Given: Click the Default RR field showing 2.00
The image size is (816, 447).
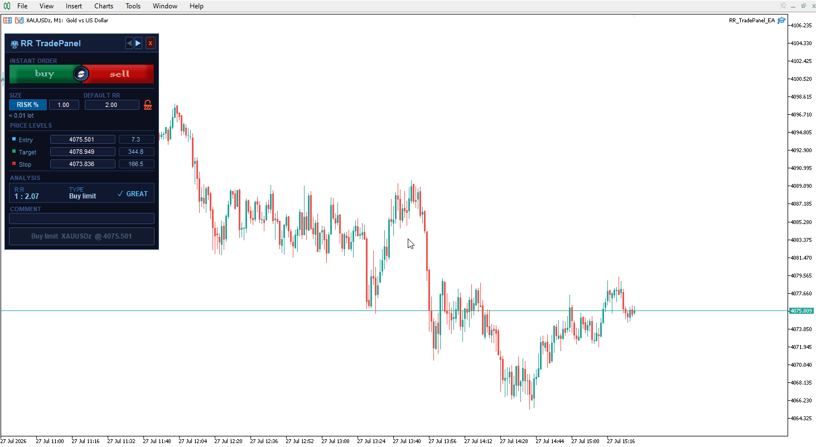Looking at the screenshot, I should click(112, 105).
